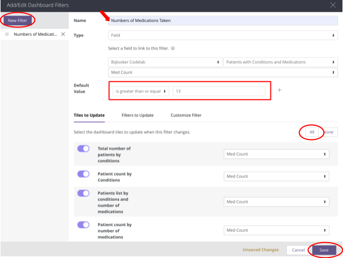Open Patients with Conditions and Medications dropdown
Viewport: 343px width, 258px height.
[x=280, y=62]
